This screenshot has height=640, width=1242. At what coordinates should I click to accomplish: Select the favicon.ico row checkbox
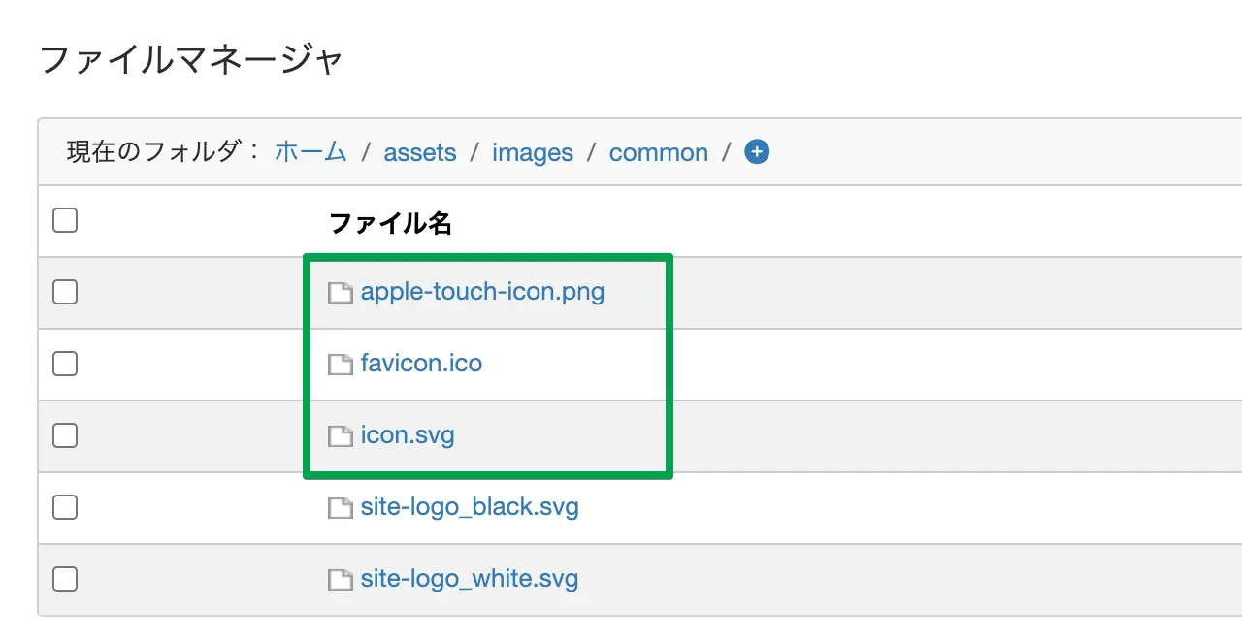65,364
